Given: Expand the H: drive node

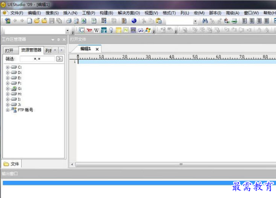Looking at the screenshot, I should (x=7, y=94).
